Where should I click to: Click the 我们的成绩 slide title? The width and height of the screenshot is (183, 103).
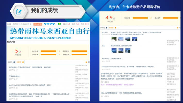click(44, 10)
